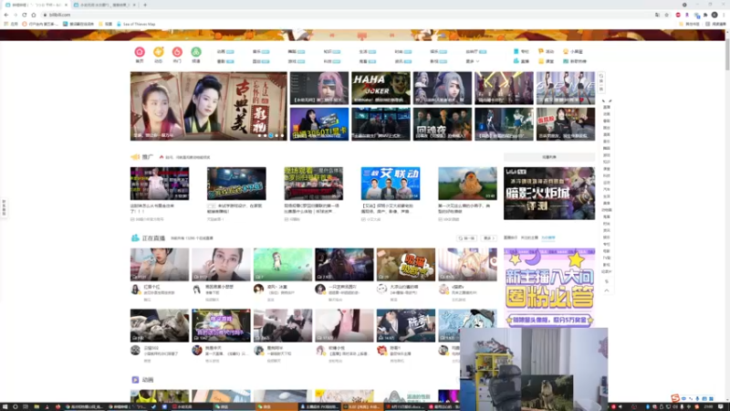
Task: Open the chick plush promoted video thumbnail
Action: coord(467,184)
